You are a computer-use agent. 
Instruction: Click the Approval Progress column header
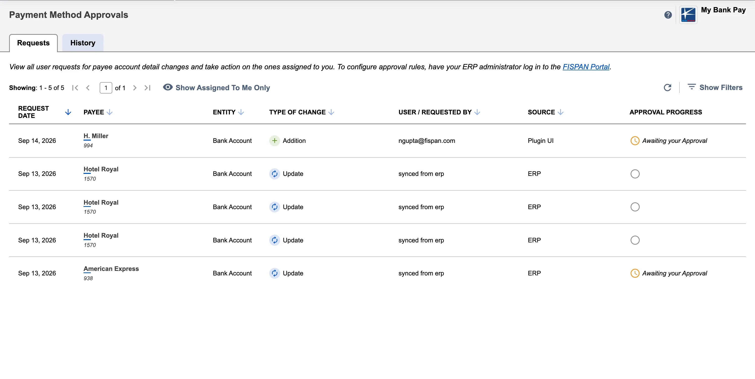pos(665,112)
